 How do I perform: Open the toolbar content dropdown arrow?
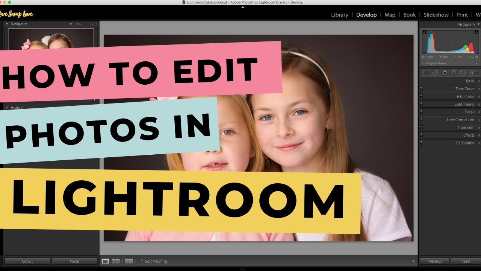414,261
